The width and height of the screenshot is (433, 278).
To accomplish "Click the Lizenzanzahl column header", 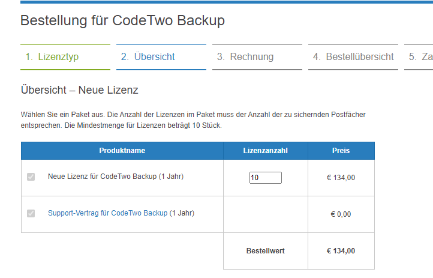I will point(266,151).
